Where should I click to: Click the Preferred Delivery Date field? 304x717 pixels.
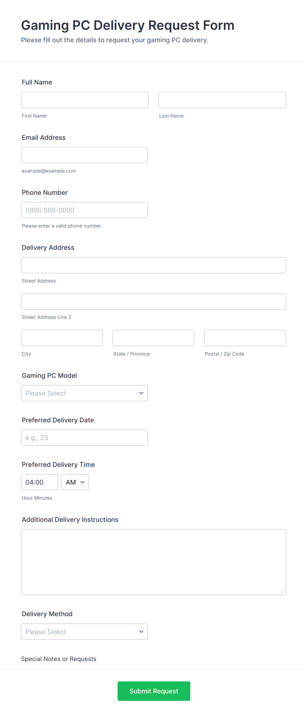84,438
